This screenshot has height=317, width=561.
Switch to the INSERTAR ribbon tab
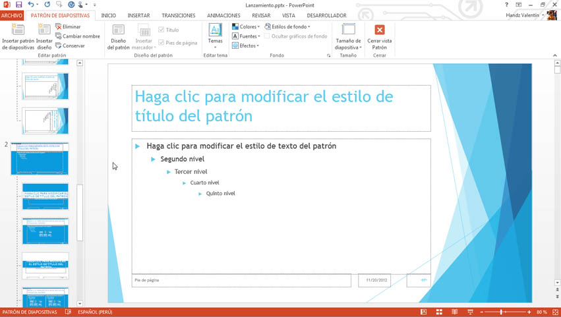138,15
